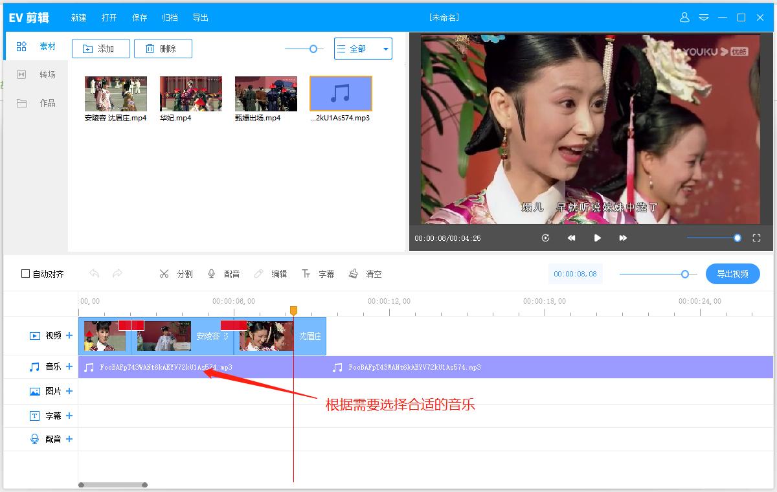Click the 配音 voiceover microphone tool
777x492 pixels.
[x=223, y=274]
